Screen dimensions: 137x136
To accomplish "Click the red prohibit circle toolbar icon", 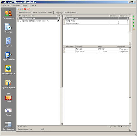I will pos(25,9).
